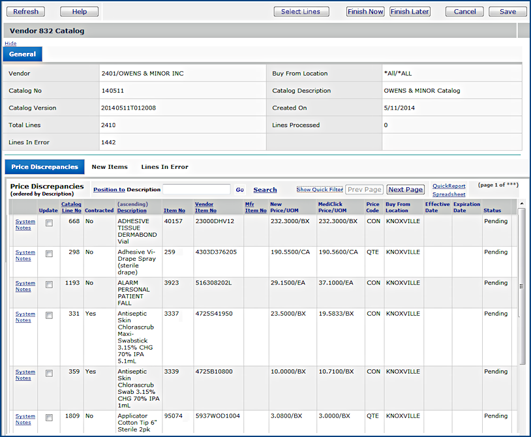
Task: Export via the Spreadsheet link
Action: [x=449, y=194]
